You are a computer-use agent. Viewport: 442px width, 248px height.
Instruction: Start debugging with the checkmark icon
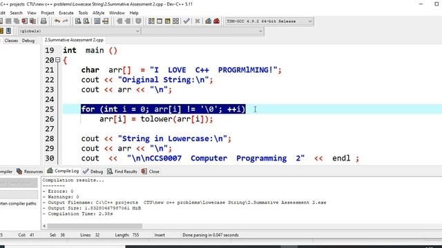click(x=186, y=21)
